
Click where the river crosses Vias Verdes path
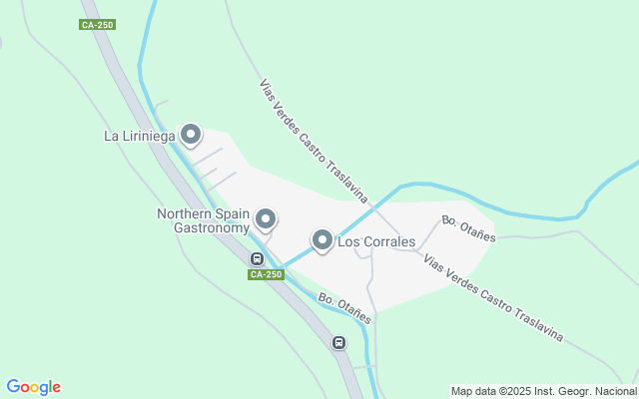click(x=373, y=207)
